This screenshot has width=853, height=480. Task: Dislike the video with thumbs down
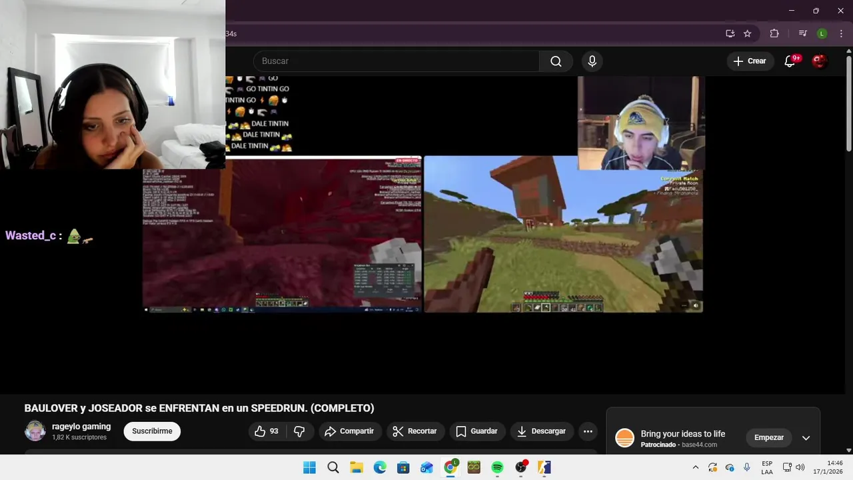pos(299,431)
